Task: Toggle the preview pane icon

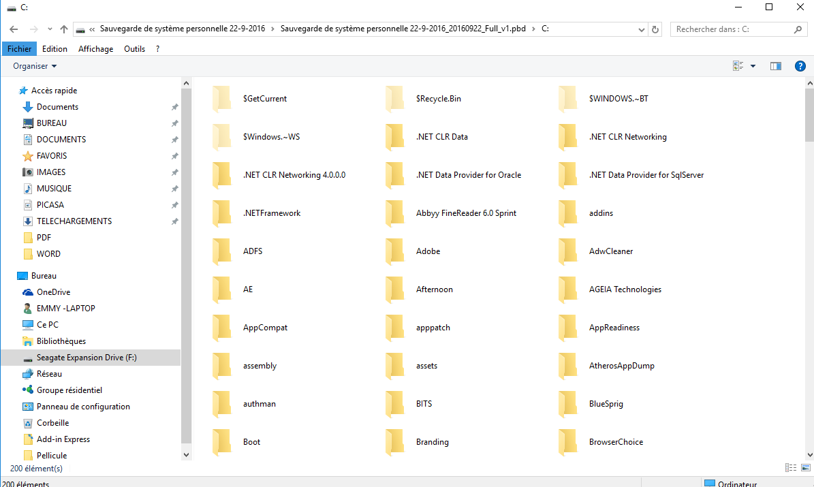Action: [776, 66]
